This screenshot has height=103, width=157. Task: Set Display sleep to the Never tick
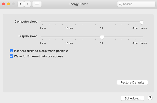[142, 37]
